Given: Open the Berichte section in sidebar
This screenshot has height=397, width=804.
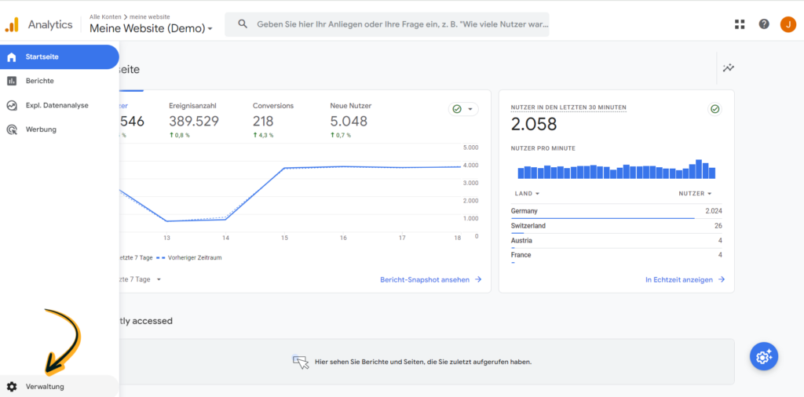Looking at the screenshot, I should 39,81.
